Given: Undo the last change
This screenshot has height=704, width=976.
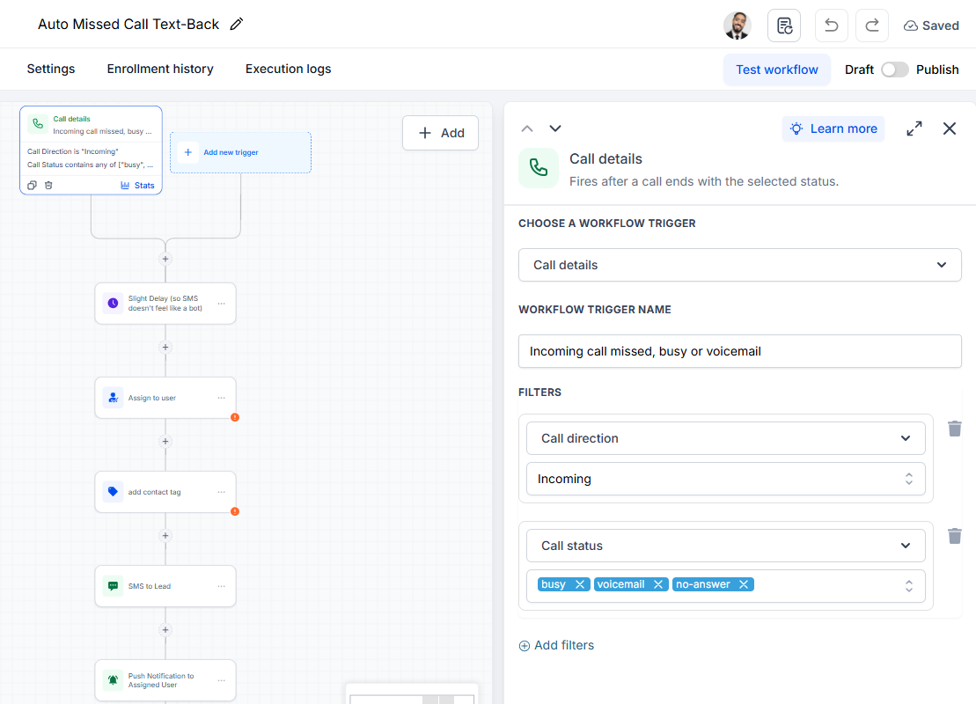Looking at the screenshot, I should click(831, 26).
